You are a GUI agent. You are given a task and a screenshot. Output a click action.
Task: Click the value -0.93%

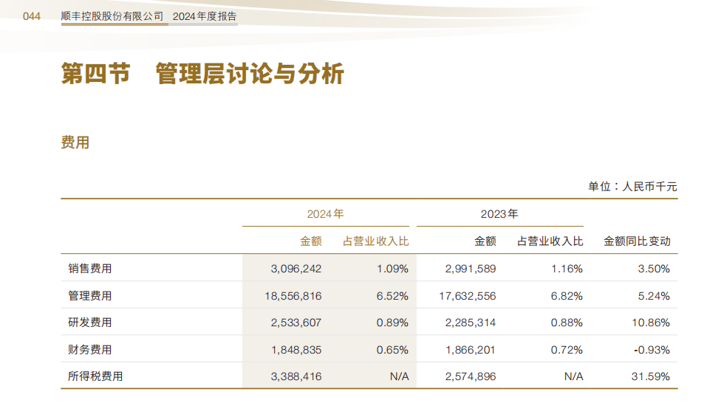pos(652,350)
